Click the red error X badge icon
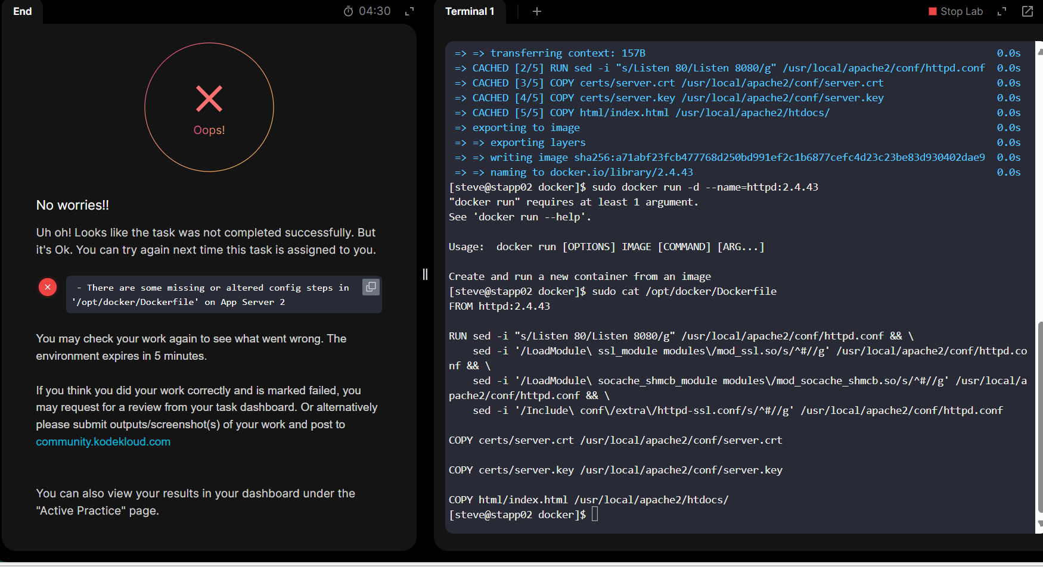This screenshot has width=1043, height=567. click(48, 287)
